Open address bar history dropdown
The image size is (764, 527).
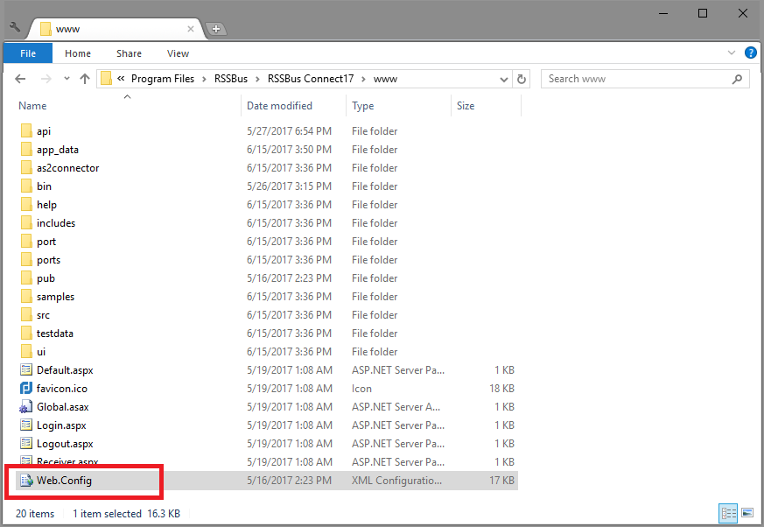click(504, 80)
